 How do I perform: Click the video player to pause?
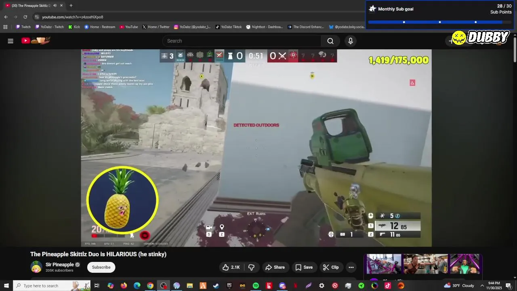pos(256,148)
